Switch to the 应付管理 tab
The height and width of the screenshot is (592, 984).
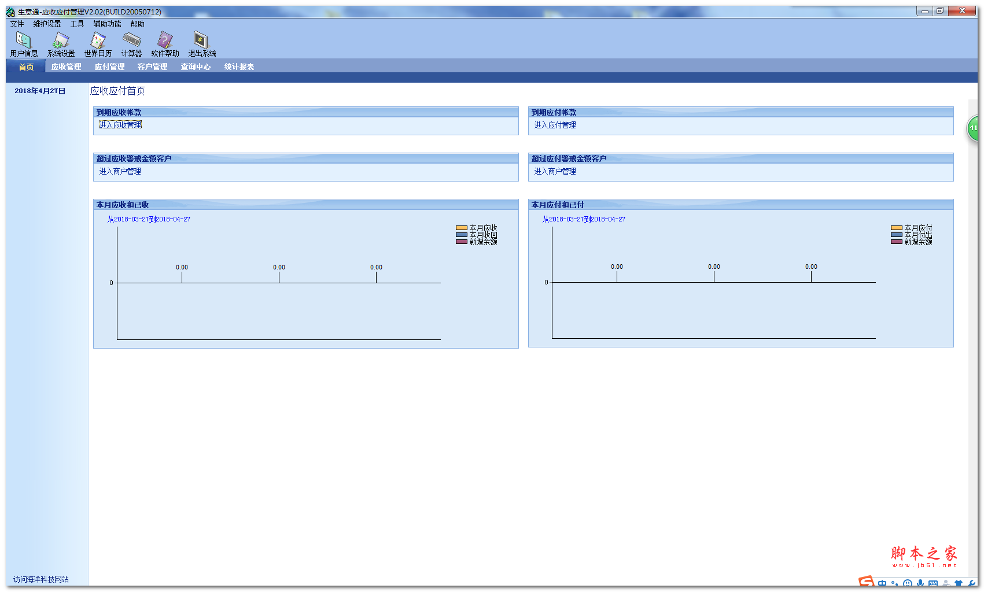109,66
